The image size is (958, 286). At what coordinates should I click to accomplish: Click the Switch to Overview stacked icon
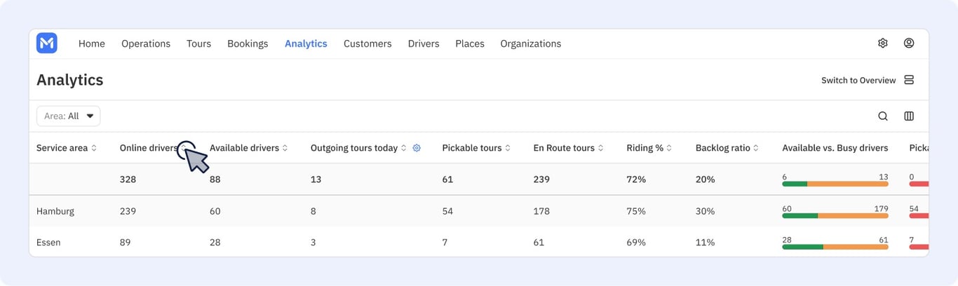click(909, 80)
